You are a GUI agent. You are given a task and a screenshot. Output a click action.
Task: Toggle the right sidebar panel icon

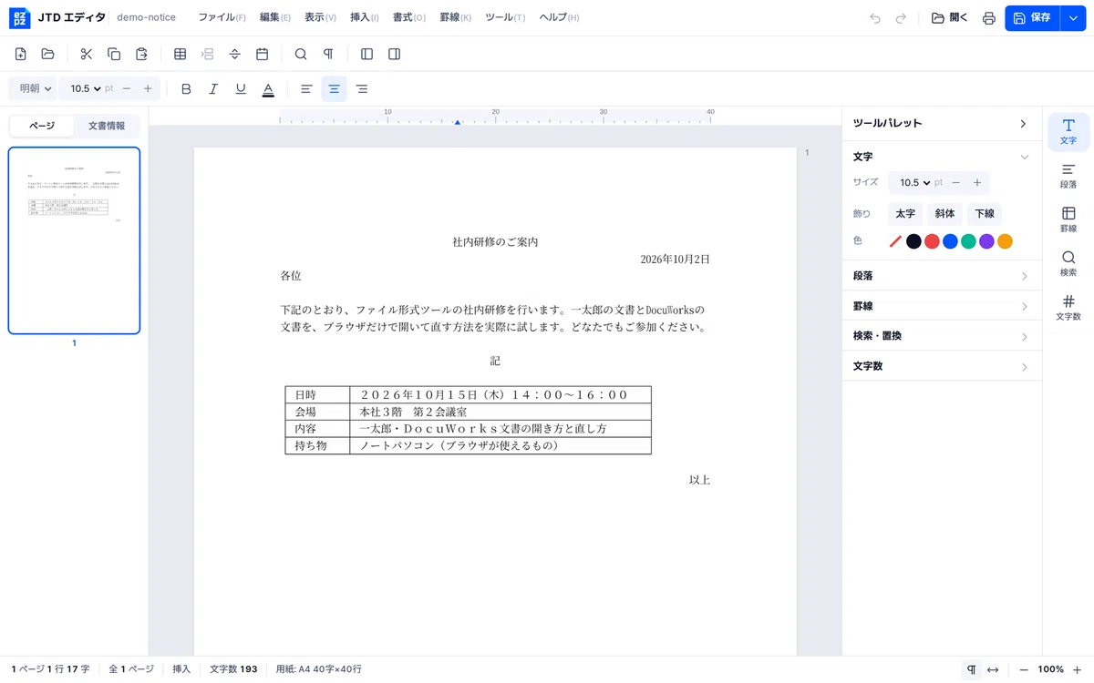click(x=394, y=55)
